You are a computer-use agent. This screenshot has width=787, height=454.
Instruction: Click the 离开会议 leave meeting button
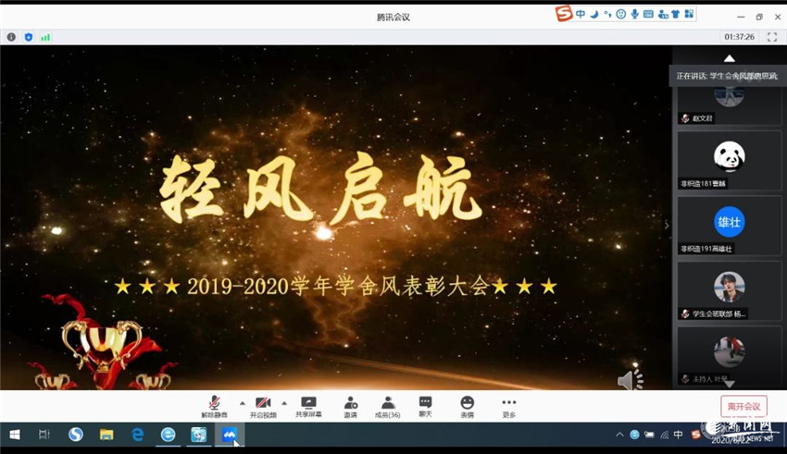click(x=743, y=407)
